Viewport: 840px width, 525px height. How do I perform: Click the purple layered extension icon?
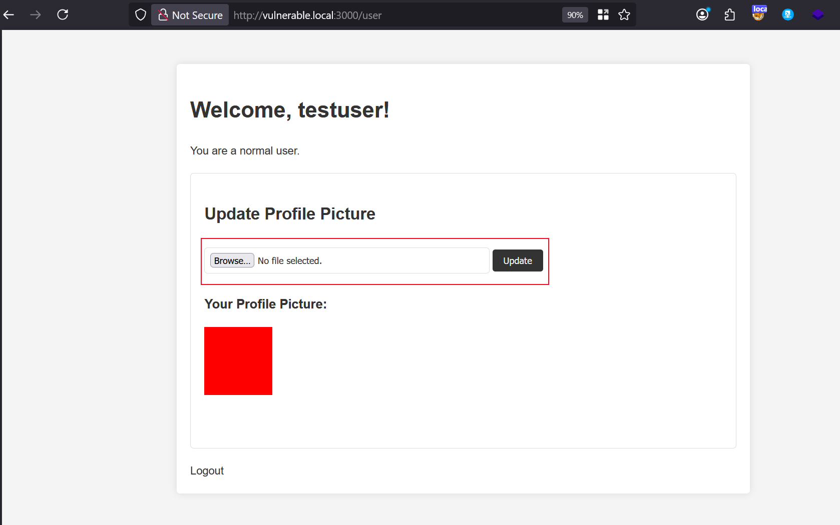pyautogui.click(x=818, y=15)
